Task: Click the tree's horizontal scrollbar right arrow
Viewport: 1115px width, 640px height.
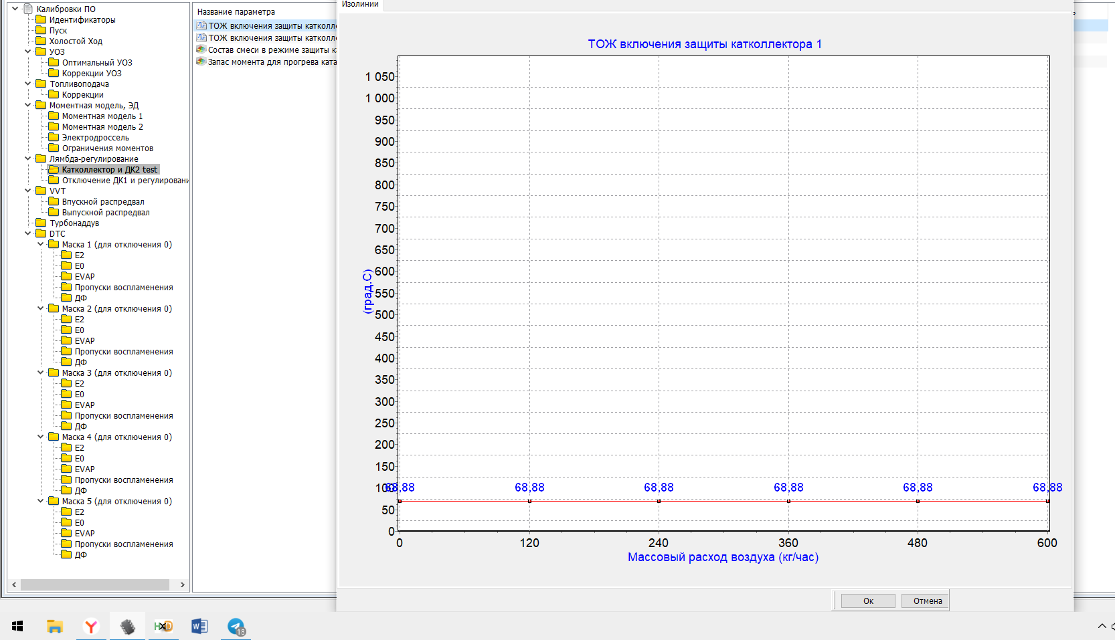Action: pyautogui.click(x=182, y=584)
